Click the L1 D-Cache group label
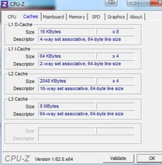Screen dimensions: 162x165 (20, 25)
